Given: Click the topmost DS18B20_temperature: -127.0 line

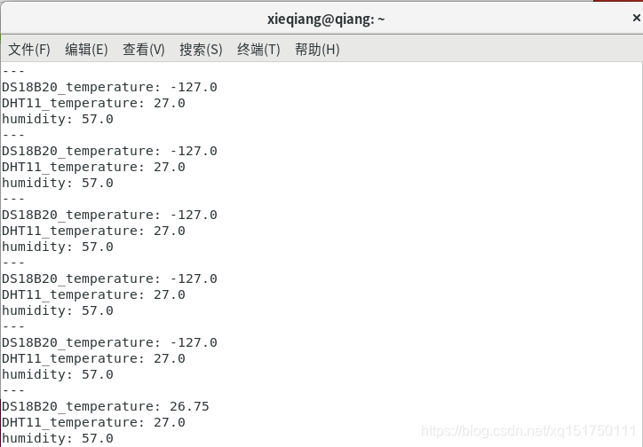Looking at the screenshot, I should [x=109, y=87].
